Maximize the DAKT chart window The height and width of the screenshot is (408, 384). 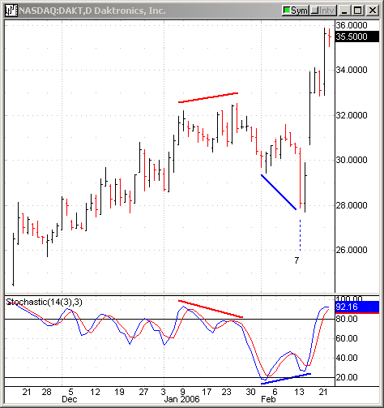[358, 11]
